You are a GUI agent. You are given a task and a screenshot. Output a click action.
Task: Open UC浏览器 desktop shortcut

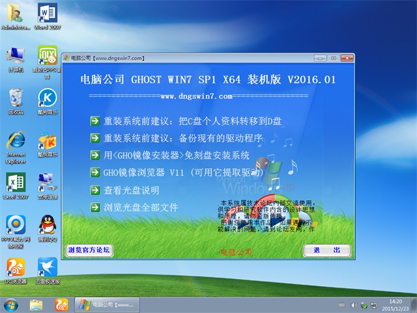pos(16,271)
